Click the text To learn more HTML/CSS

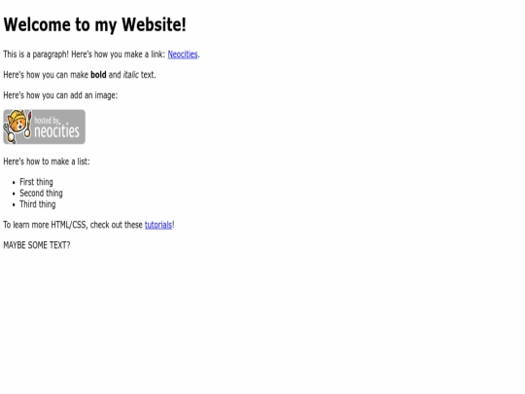coord(46,225)
